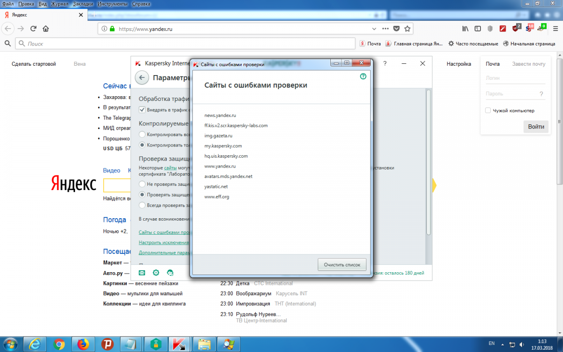Click the 'Очистить список' button

pos(342,265)
